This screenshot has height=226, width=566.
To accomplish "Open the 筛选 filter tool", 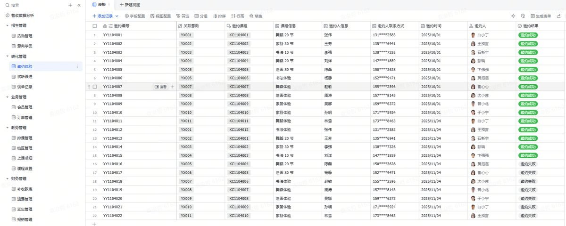I will click(x=183, y=16).
